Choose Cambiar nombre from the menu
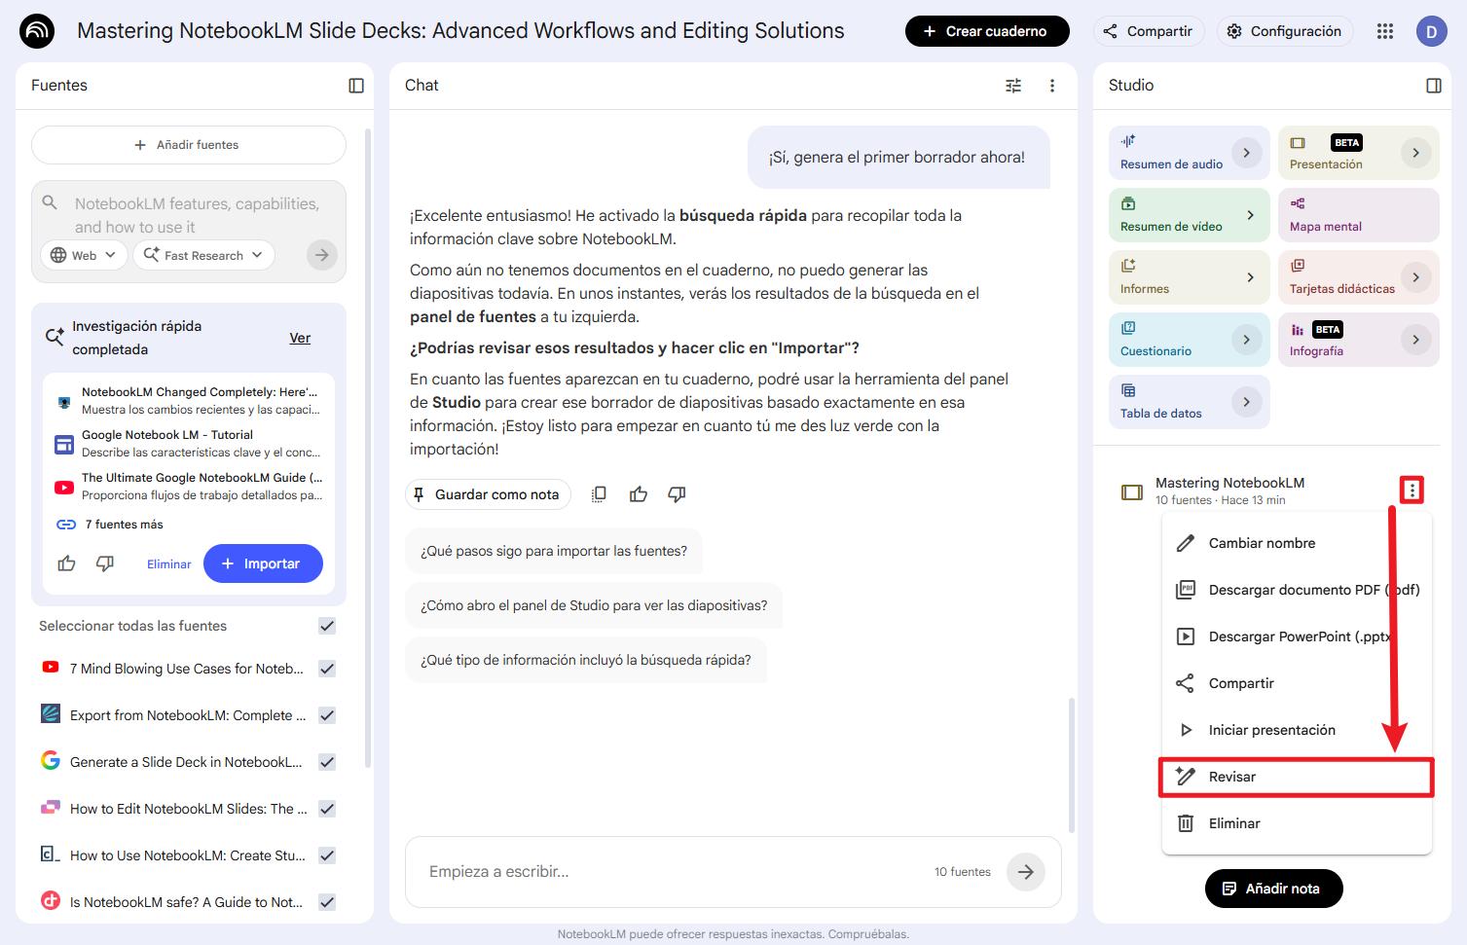Viewport: 1467px width, 945px height. (1297, 543)
